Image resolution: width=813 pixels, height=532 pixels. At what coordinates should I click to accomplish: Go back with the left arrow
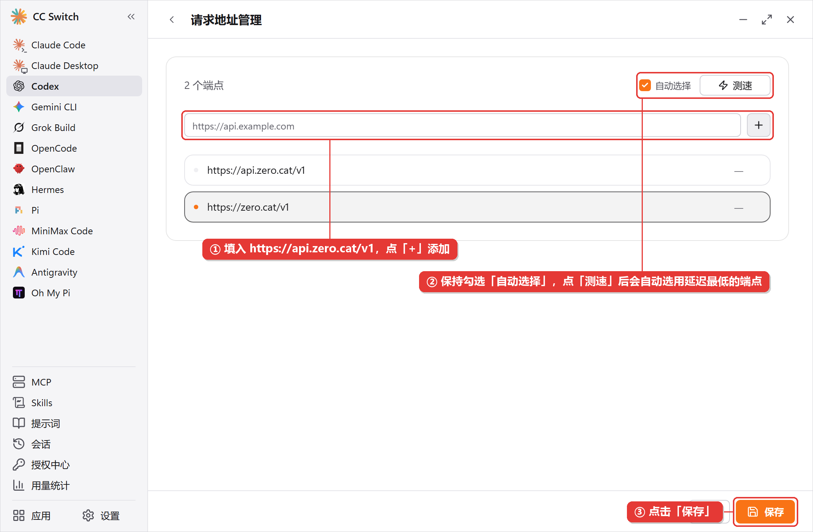coord(172,20)
